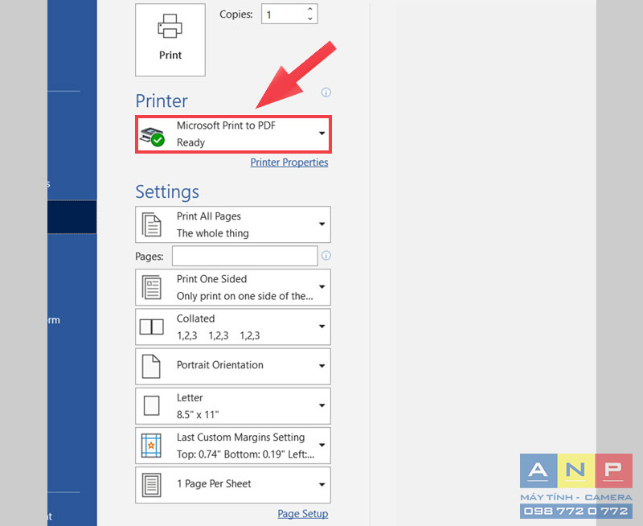This screenshot has height=526, width=643.
Task: Click the Print All Pages document icon
Action: click(152, 225)
